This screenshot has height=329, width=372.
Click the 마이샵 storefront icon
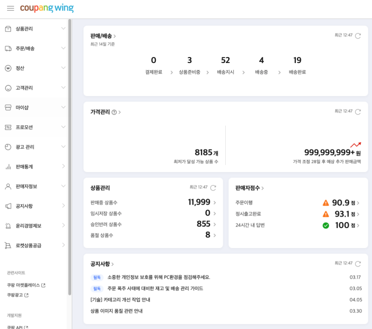pos(8,107)
